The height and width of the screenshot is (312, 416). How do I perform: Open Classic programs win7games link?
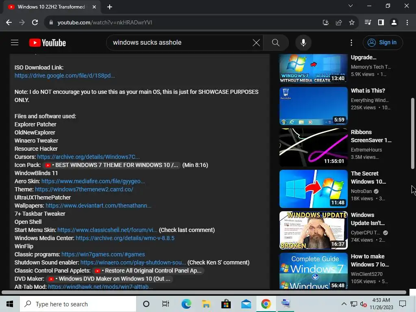point(103,254)
